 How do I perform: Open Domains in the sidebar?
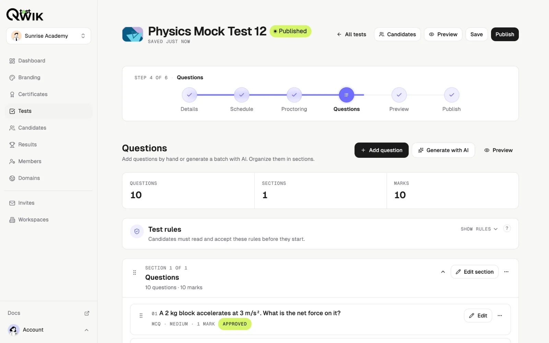49,178
